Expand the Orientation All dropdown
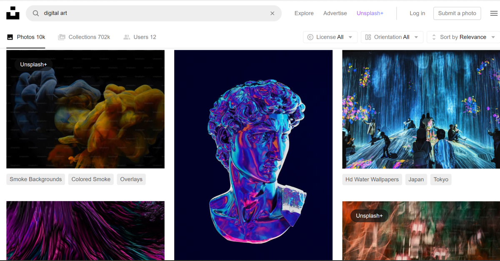 [x=392, y=37]
